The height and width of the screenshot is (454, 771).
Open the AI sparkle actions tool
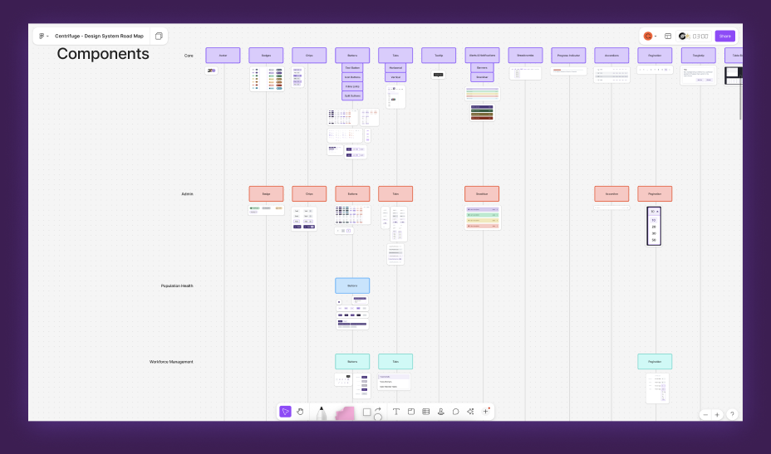point(470,412)
